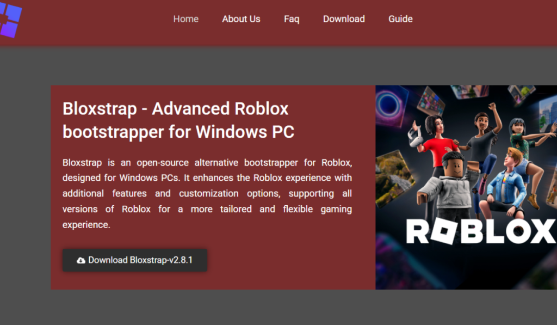Open the Faq nav link
Screen dimensions: 557x325
(292, 19)
